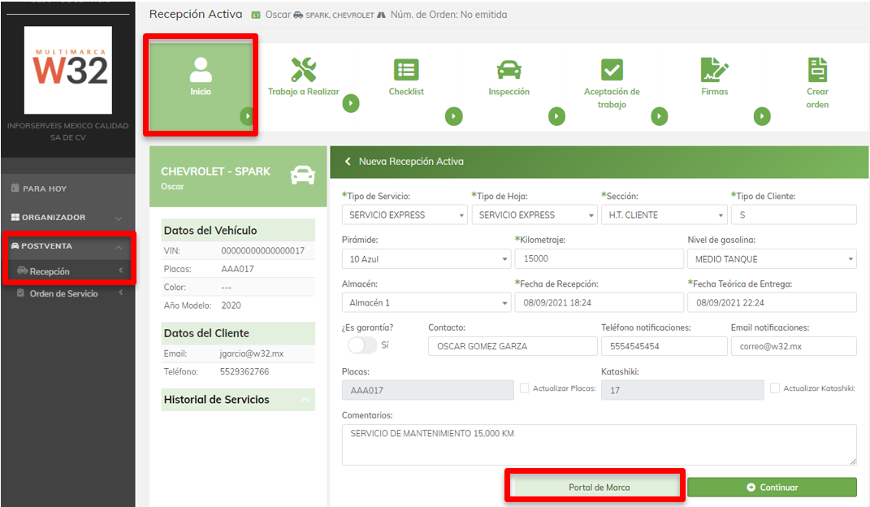Screen dimensions: 870x507
Task: Check the Actualizar Placas checkbox
Action: [524, 388]
